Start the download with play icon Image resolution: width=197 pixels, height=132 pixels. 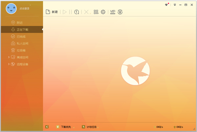(x=65, y=12)
